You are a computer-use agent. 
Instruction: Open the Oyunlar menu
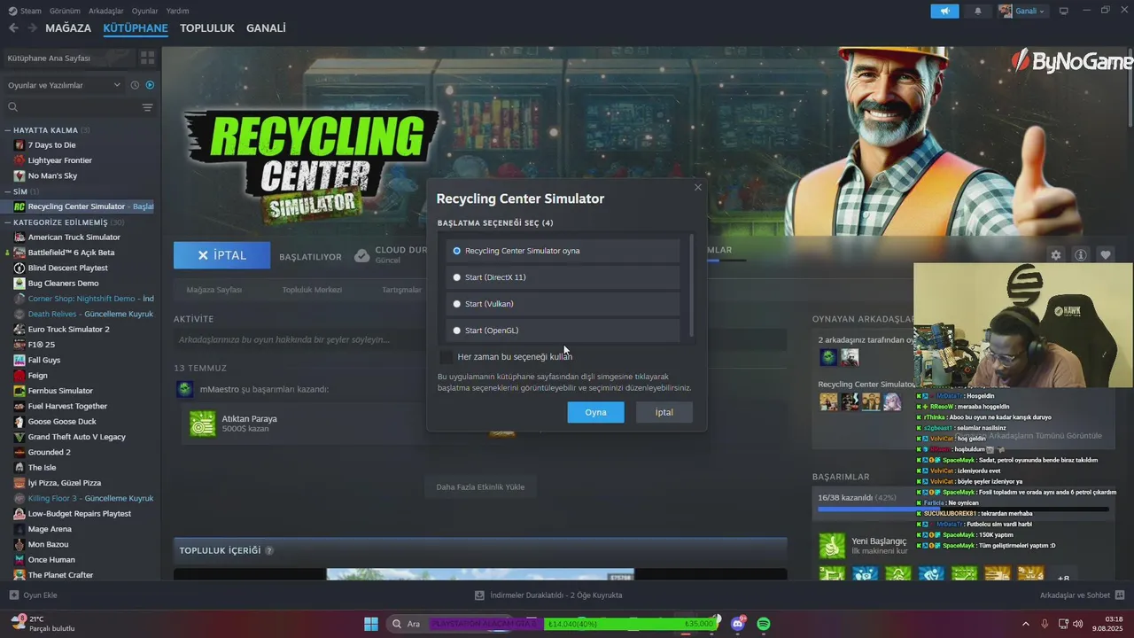click(x=144, y=11)
